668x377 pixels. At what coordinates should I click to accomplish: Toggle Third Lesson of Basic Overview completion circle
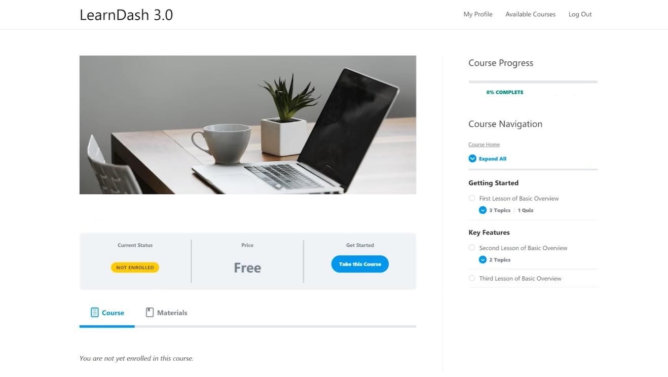472,278
